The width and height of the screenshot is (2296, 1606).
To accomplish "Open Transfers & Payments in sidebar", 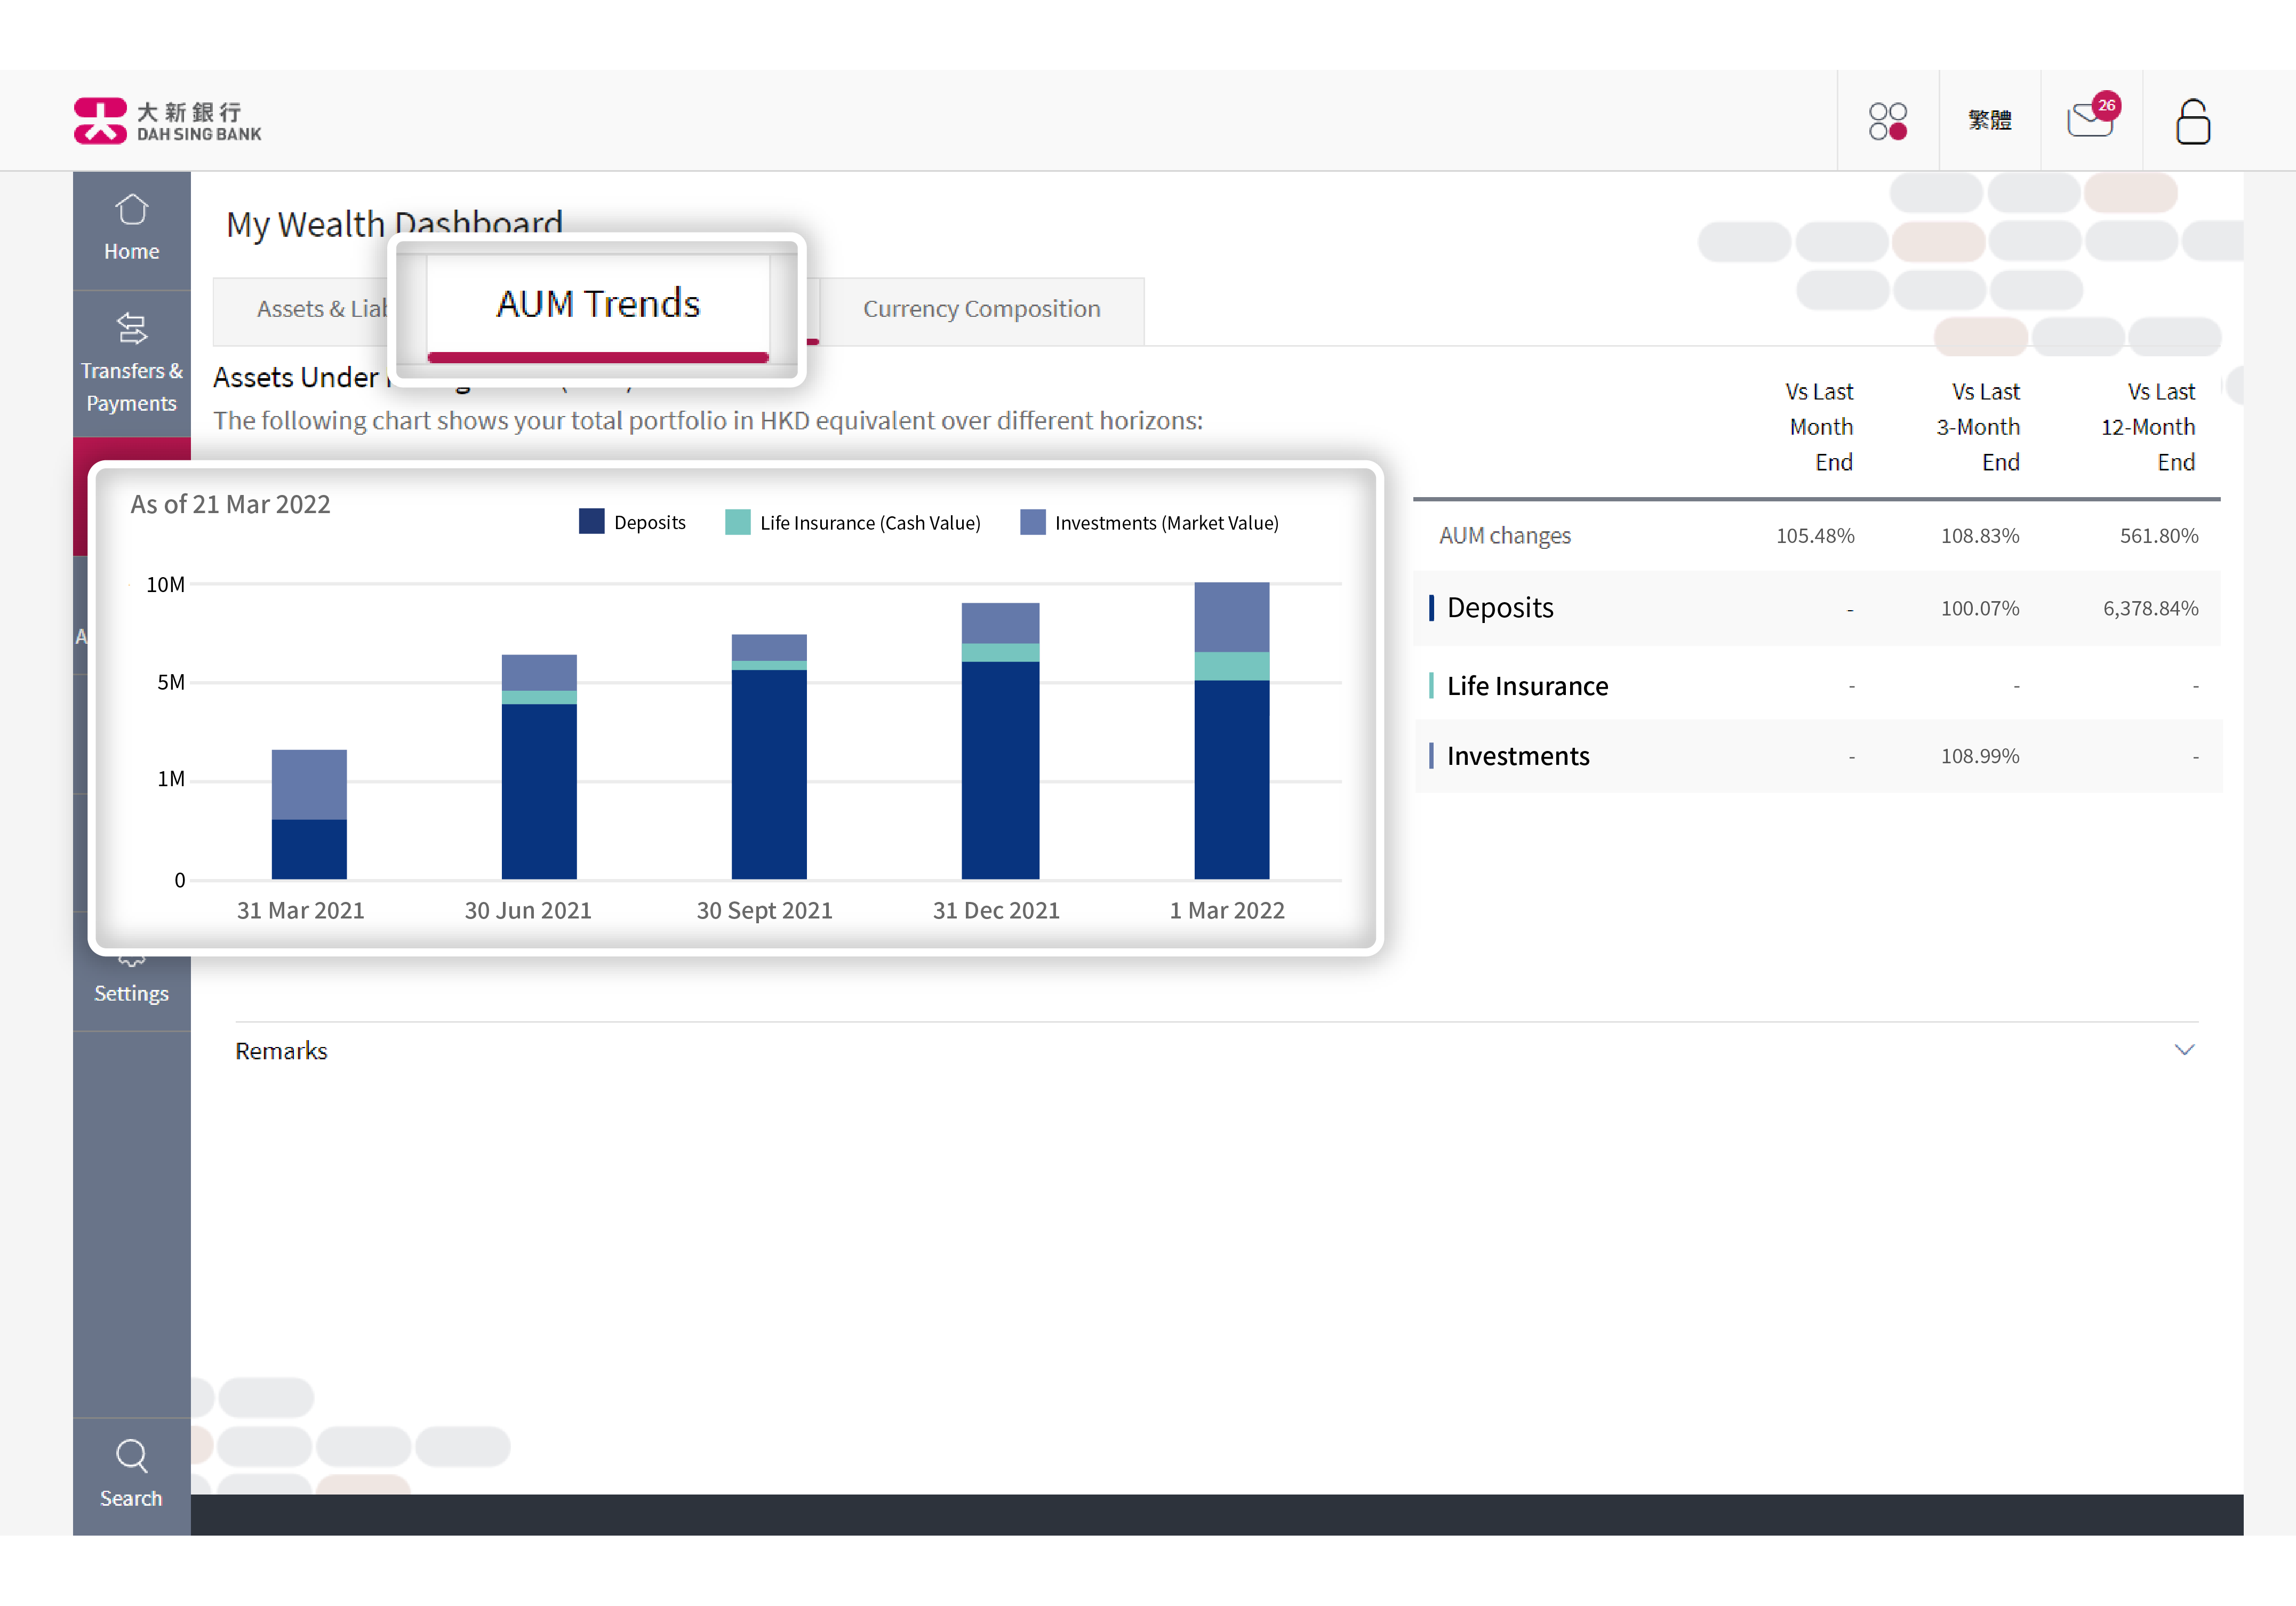I will pos(131,364).
